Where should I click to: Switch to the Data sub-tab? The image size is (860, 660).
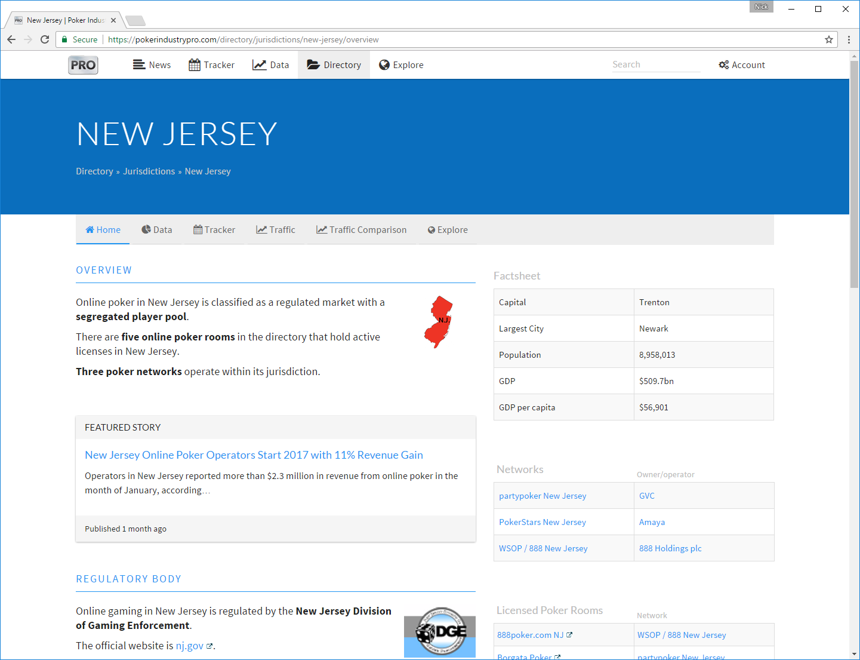point(157,230)
